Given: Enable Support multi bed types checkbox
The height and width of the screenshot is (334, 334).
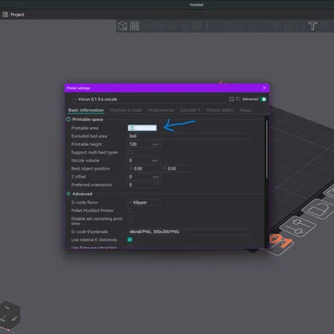Looking at the screenshot, I should 130,152.
